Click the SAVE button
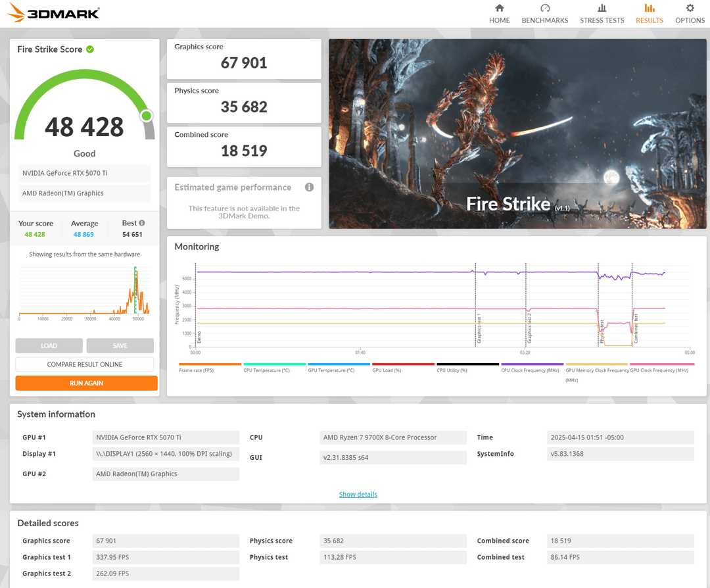Viewport: 710px width, 588px height. coord(120,346)
